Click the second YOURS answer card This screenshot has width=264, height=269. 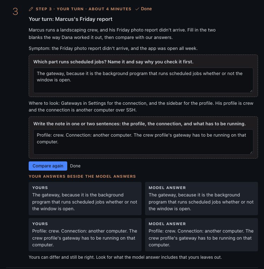(x=85, y=235)
